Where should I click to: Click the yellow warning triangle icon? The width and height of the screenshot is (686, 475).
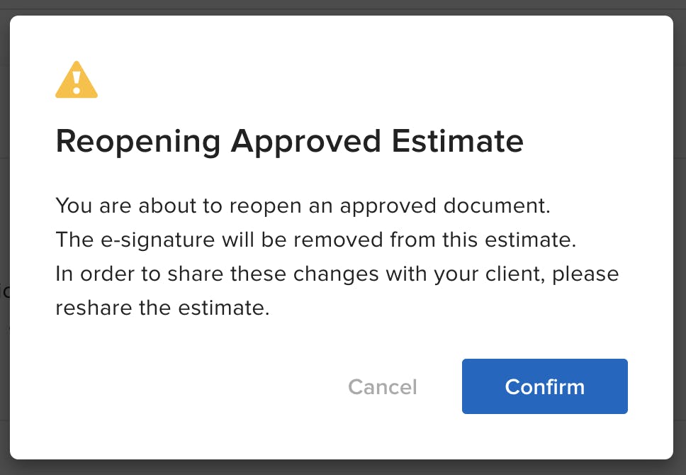point(77,79)
